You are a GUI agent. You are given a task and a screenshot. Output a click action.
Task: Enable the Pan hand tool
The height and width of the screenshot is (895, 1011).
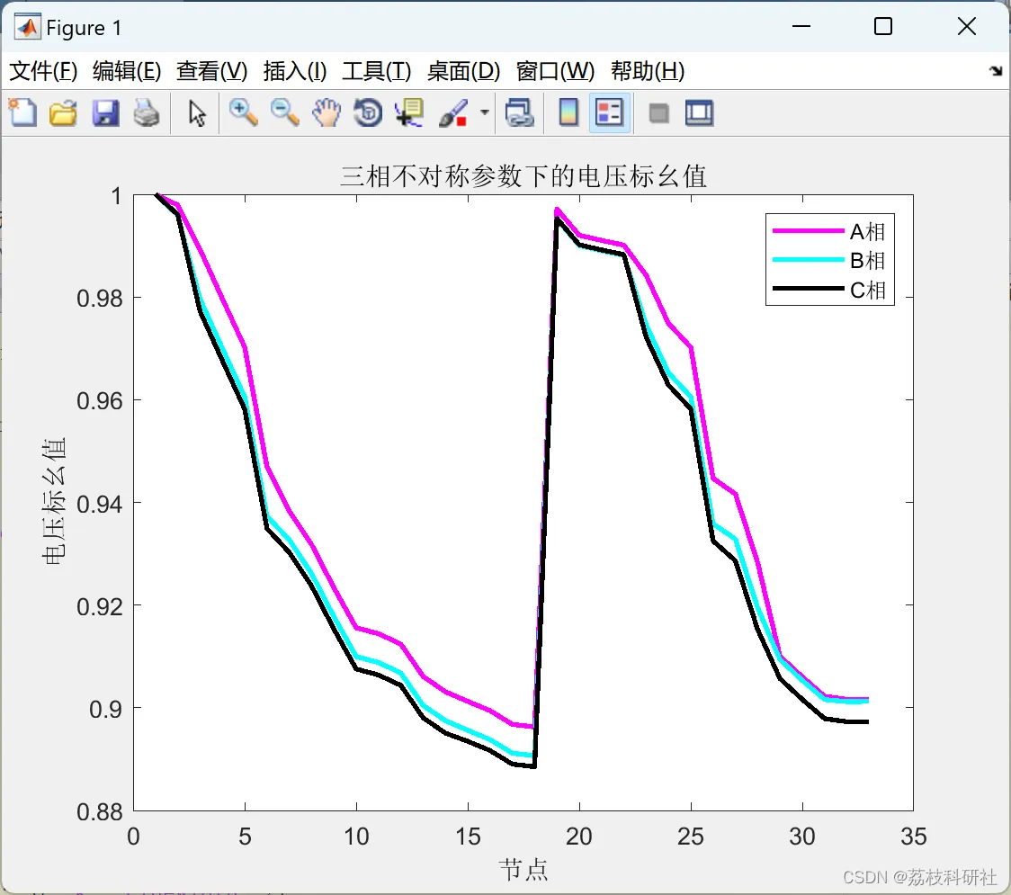(x=327, y=112)
